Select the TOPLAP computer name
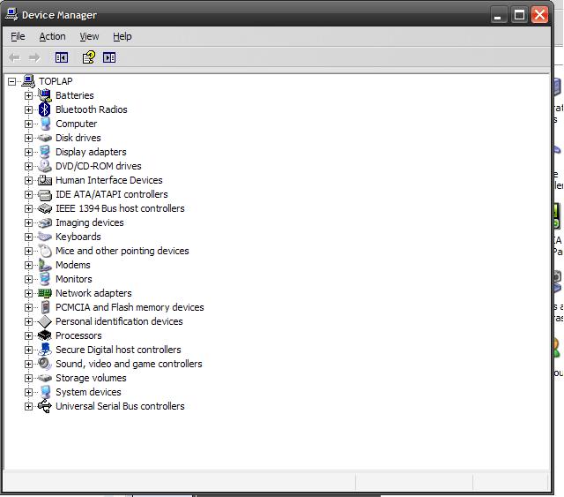Viewport: 564px width, 497px height. tap(56, 81)
